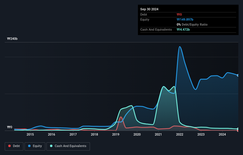Click the 2019 x-axis label

coord(116,134)
